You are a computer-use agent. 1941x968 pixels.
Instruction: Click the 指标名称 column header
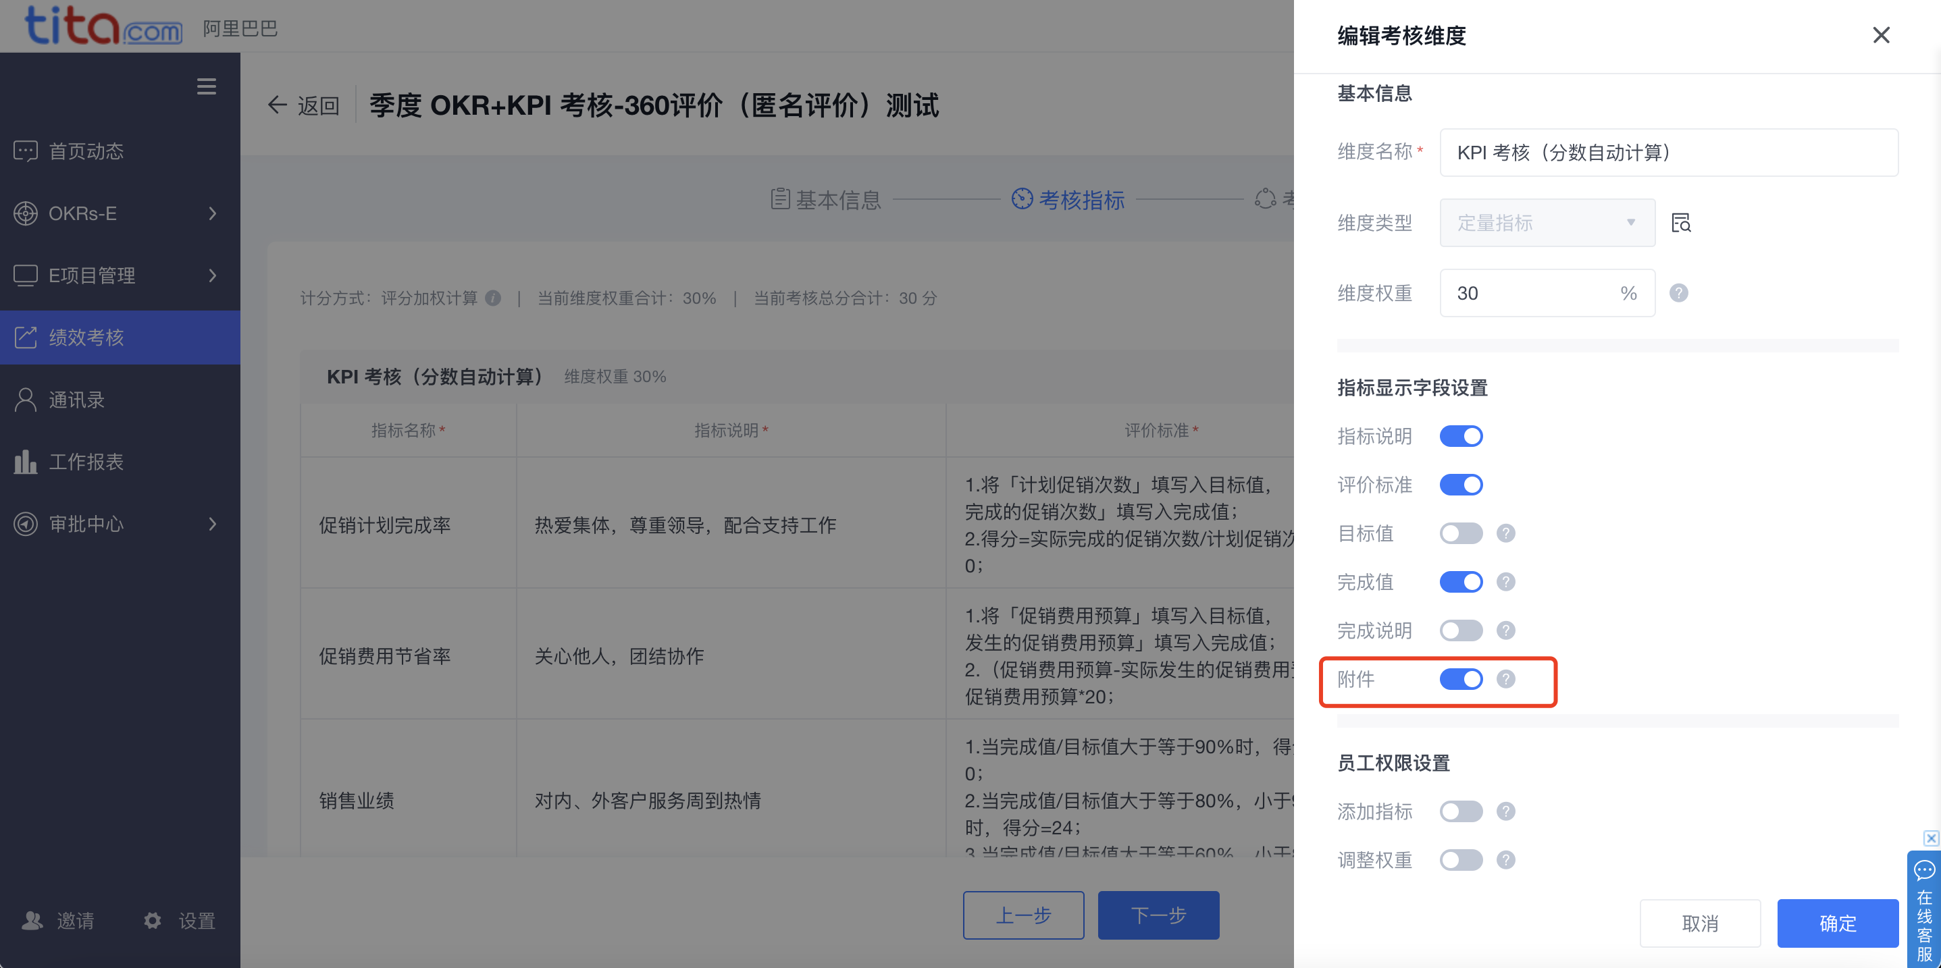pos(409,430)
